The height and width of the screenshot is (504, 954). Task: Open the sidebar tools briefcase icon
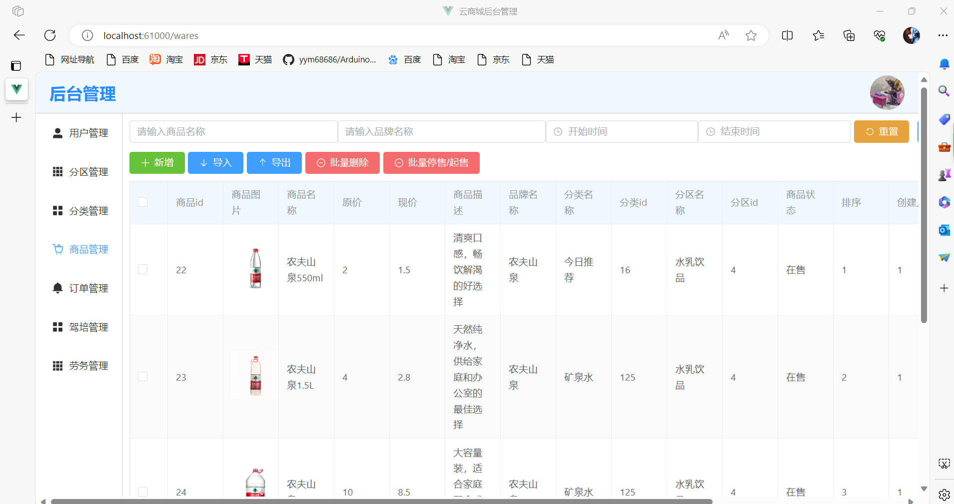[x=944, y=147]
